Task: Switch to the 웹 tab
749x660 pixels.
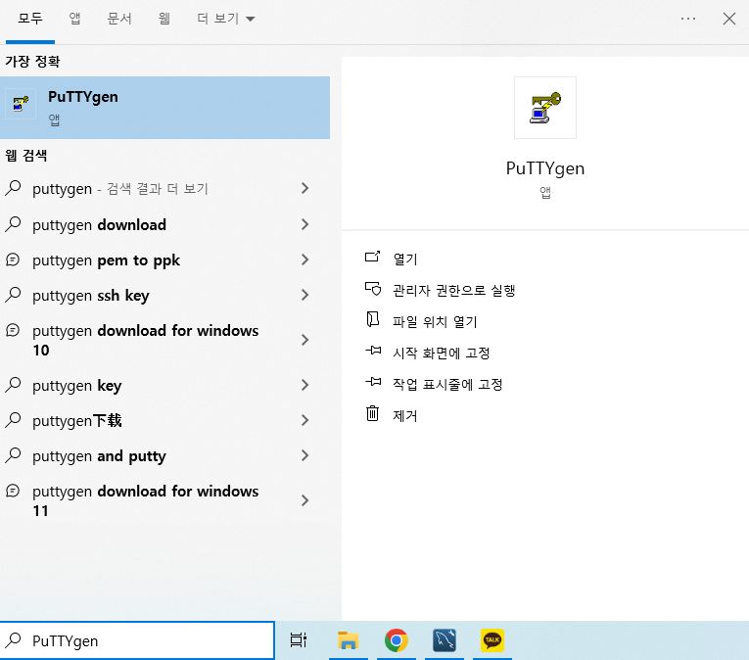Action: click(164, 19)
